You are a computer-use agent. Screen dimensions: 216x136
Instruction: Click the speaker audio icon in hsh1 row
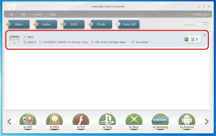tap(92, 42)
